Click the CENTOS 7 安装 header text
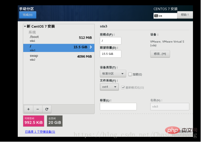 pos(165,9)
